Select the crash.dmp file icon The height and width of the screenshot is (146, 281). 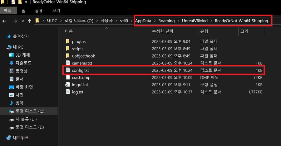coord(68,78)
